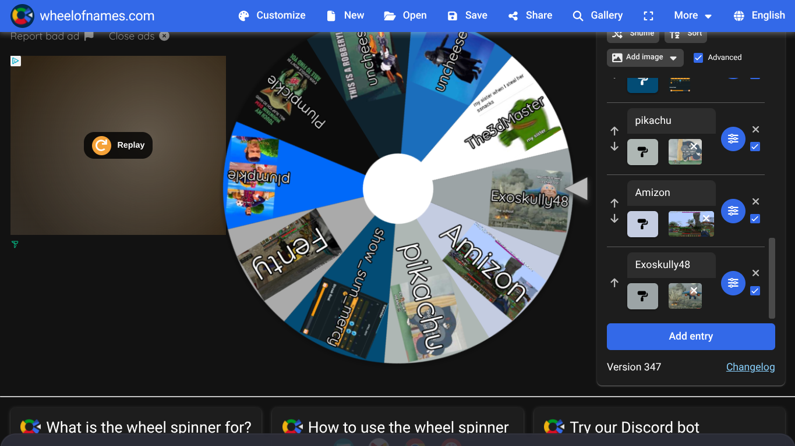Move Amizon entry up
The width and height of the screenshot is (795, 446).
click(x=614, y=204)
